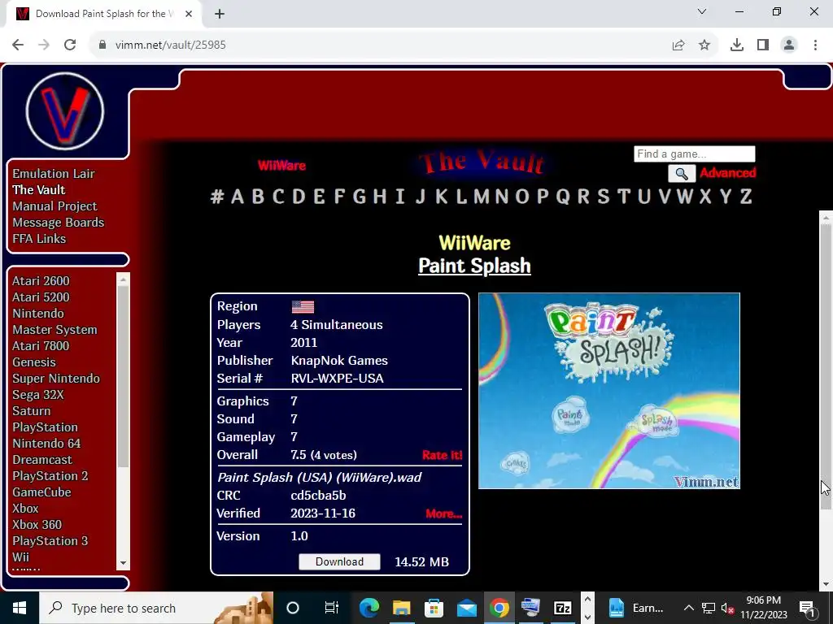Click the taskbar clock and date

(x=763, y=608)
